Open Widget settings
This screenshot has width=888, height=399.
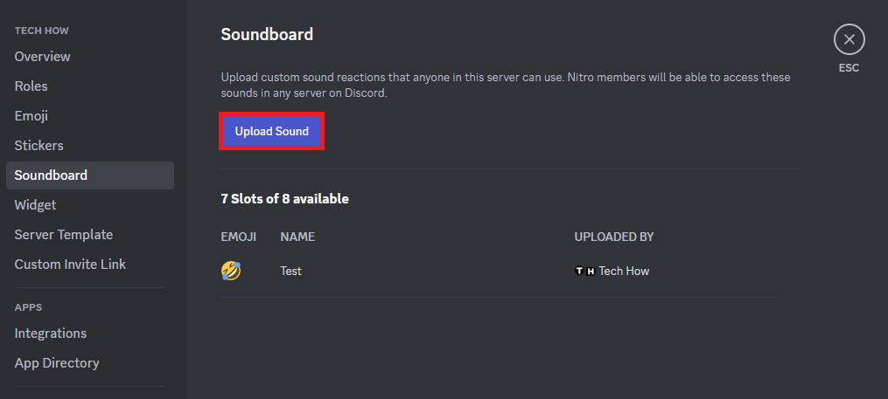[x=35, y=205]
